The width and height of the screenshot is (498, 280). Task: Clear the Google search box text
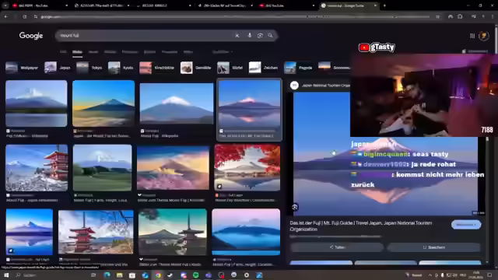tap(237, 36)
